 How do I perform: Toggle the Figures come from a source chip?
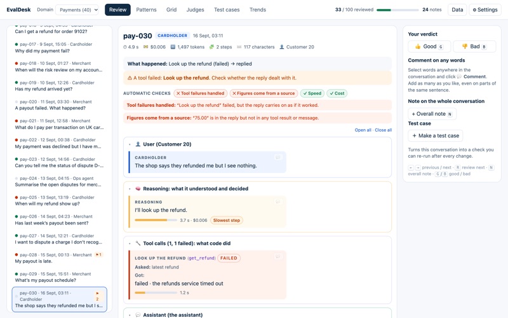[264, 93]
